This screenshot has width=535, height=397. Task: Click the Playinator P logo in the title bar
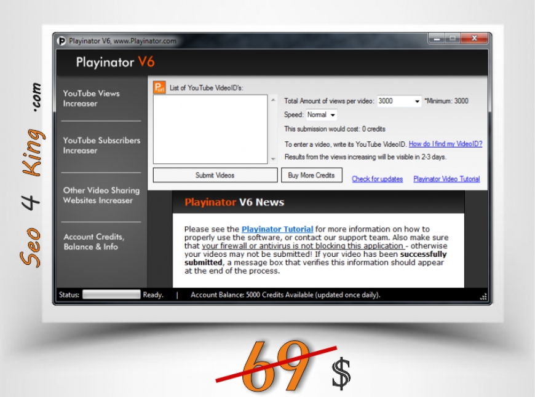coord(61,41)
